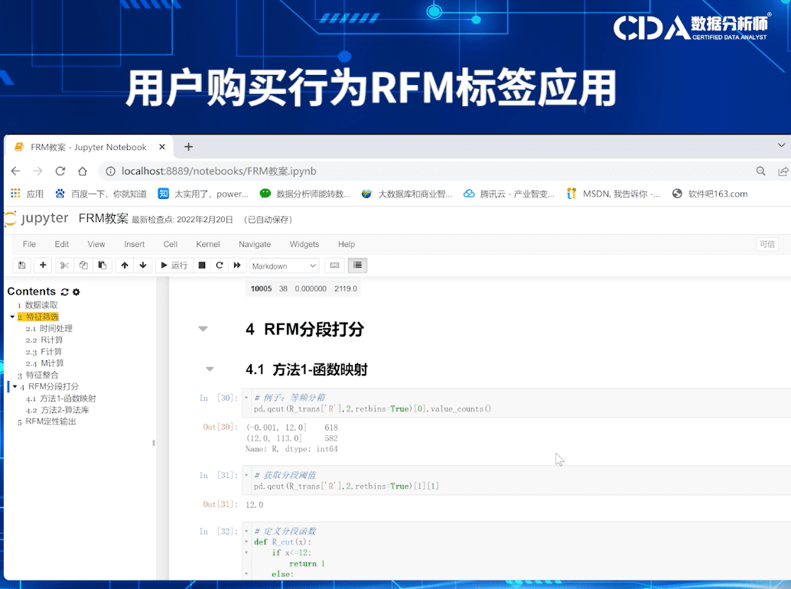The height and width of the screenshot is (589, 791).
Task: Open the View menu
Action: (96, 244)
